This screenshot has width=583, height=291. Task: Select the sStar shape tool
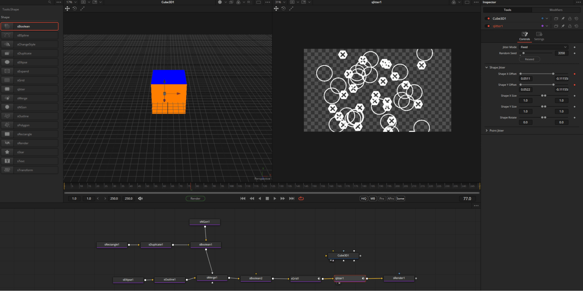tap(29, 152)
